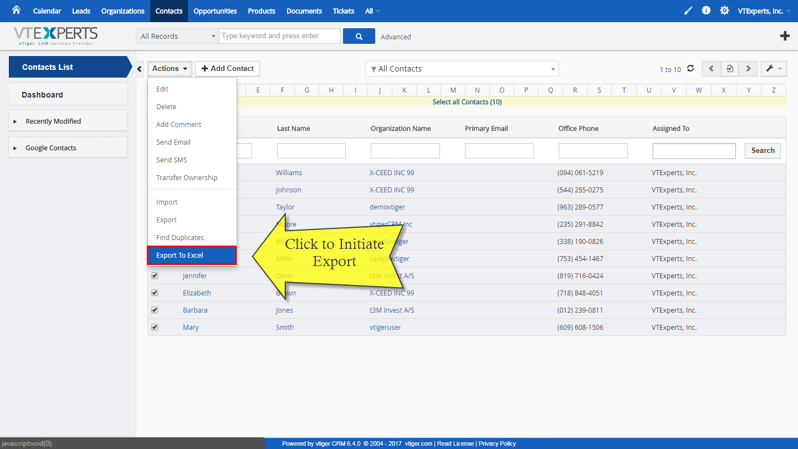This screenshot has width=798, height=449.
Task: Toggle checkbox for Elizabeth row
Action: coord(155,293)
